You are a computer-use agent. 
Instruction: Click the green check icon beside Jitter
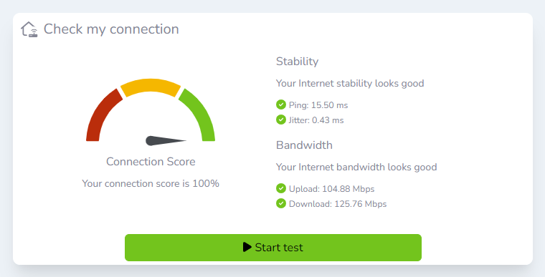point(281,120)
